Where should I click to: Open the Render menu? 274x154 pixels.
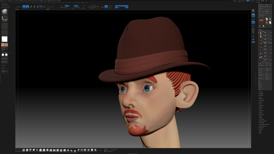coord(59,3)
